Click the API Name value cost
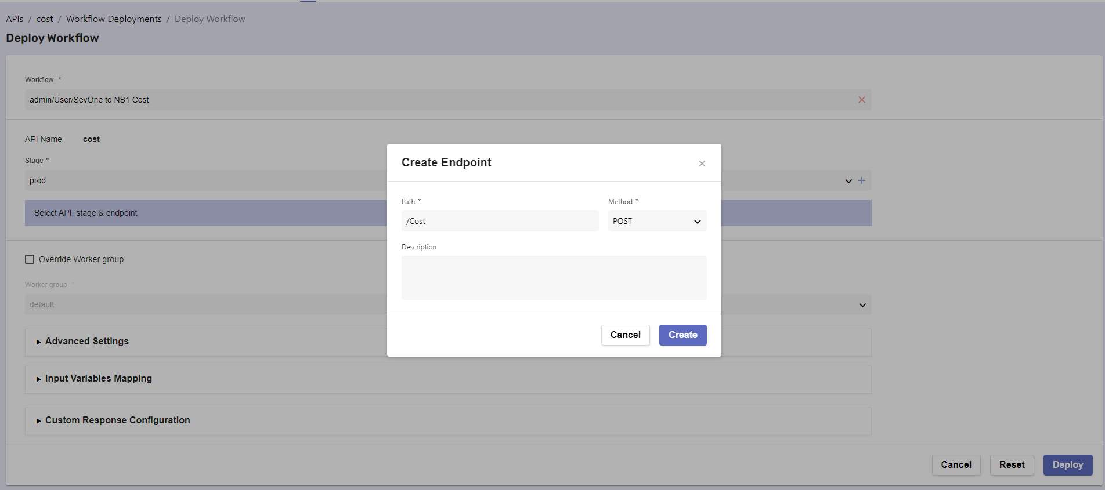1105x490 pixels. 91,139
